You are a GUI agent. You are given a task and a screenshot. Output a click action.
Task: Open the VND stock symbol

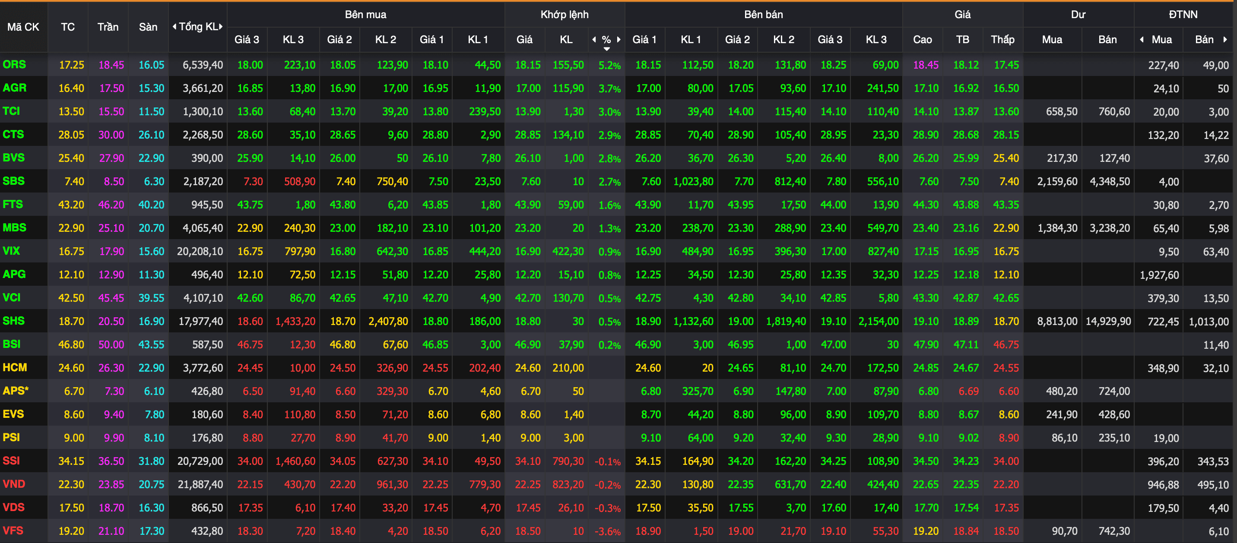click(x=14, y=484)
